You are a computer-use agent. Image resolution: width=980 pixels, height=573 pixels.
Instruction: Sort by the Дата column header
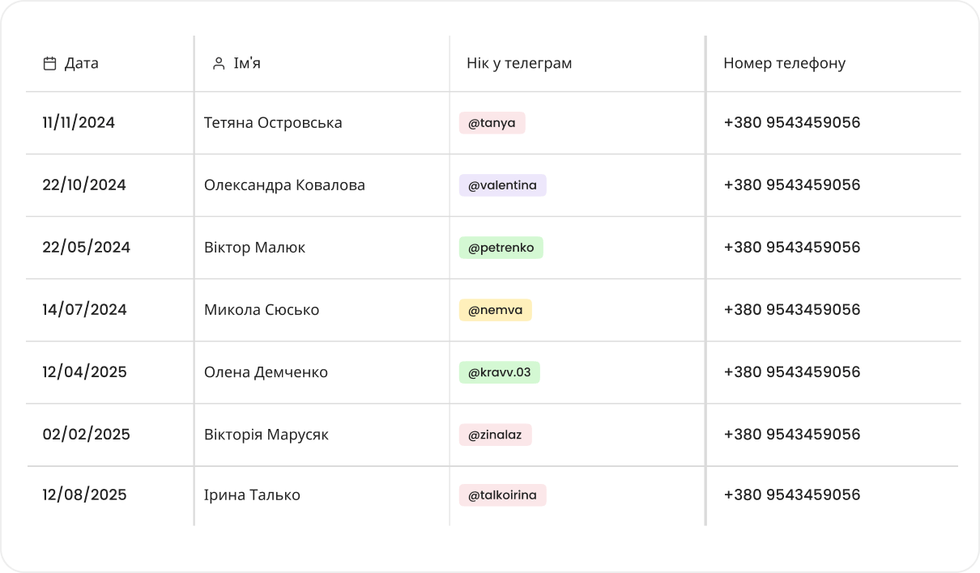pos(81,63)
